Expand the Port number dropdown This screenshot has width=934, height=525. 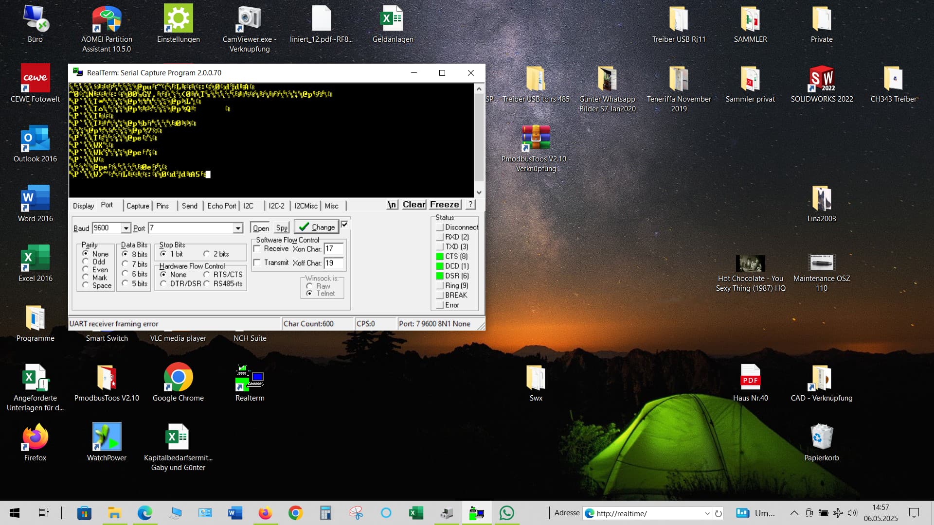[238, 228]
